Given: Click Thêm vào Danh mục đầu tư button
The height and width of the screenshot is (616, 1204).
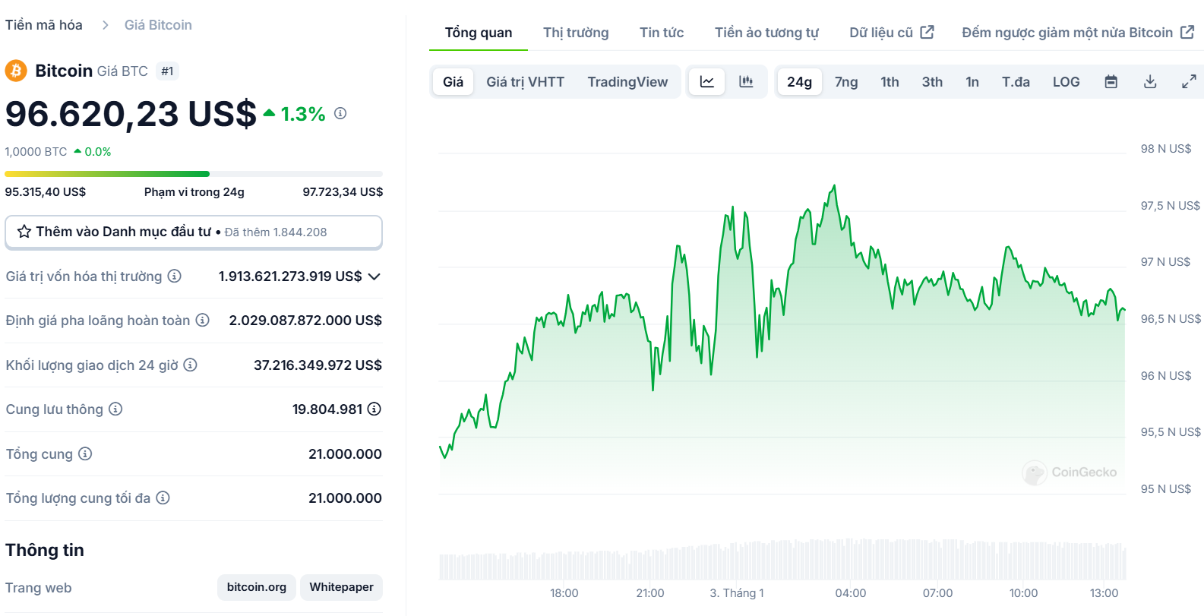Looking at the screenshot, I should [x=194, y=232].
